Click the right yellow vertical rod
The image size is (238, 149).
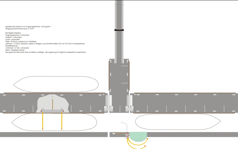point(62,121)
